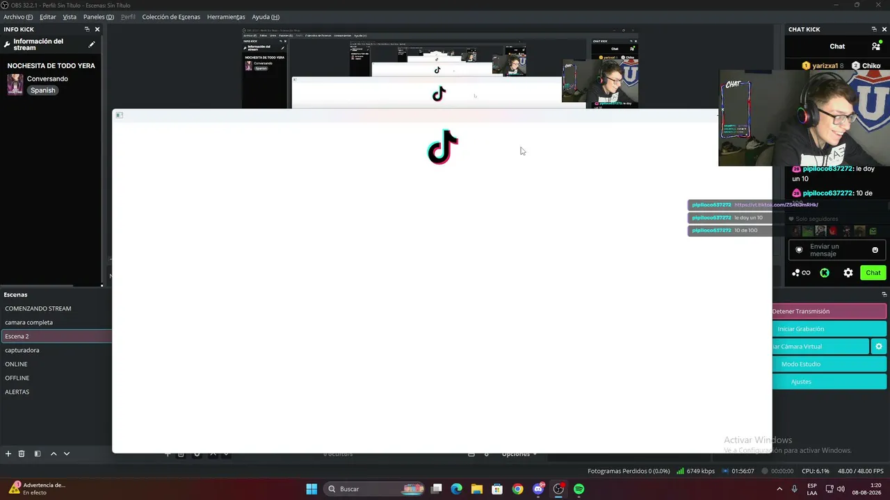Click Detener Transmisión button
The height and width of the screenshot is (500, 890).
(x=830, y=311)
